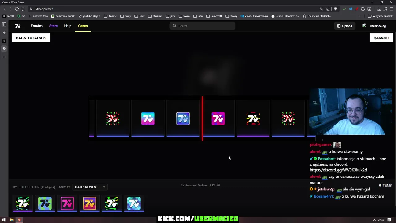Expand the filmy bookmark folder
Screen dimensions: 396x223
(x=126, y=16)
